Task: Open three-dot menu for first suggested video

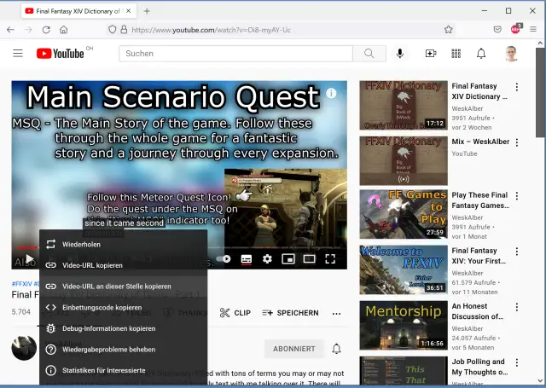Action: click(x=517, y=87)
